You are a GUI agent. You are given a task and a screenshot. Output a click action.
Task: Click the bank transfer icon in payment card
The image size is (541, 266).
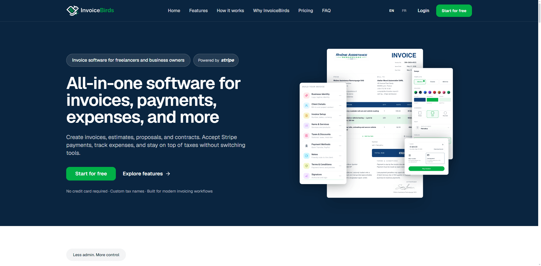[x=410, y=155]
